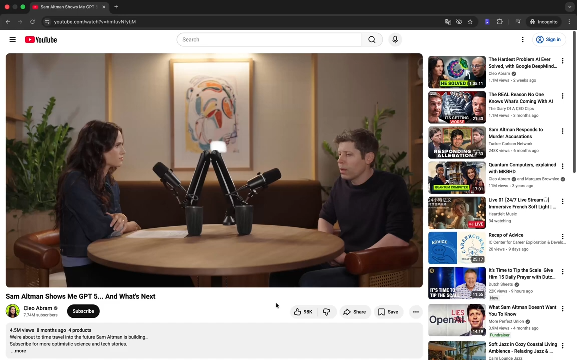Open options for 'What Sam Altman Doesn't Want'

[x=562, y=309]
